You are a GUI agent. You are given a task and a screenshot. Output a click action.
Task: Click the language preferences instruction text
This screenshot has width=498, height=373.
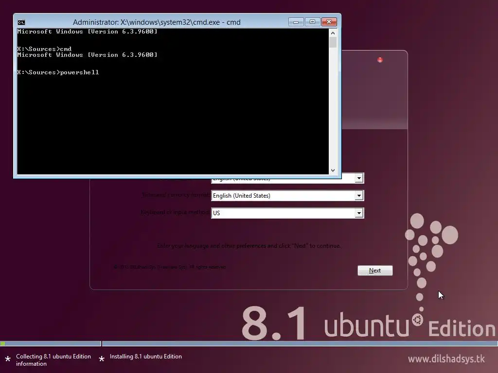click(249, 246)
